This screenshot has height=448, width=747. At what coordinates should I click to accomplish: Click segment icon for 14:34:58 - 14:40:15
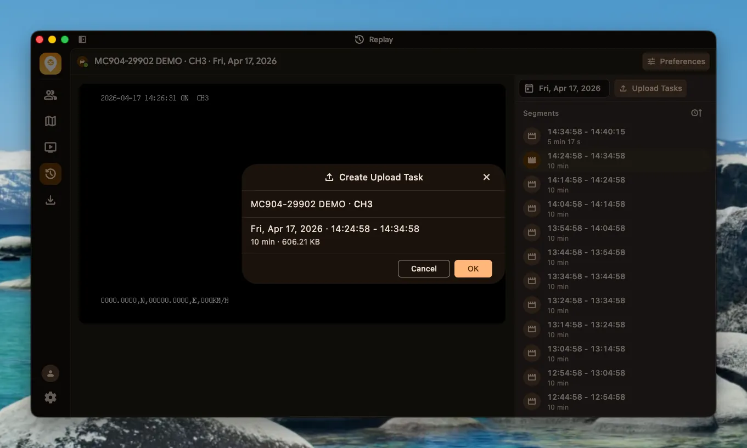531,136
